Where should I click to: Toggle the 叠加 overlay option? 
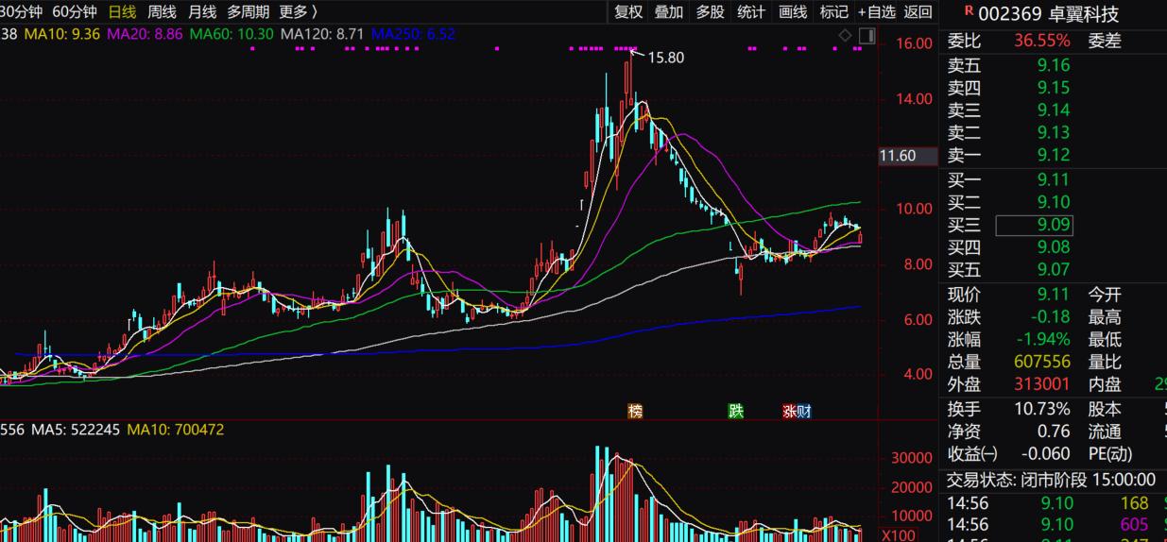(669, 11)
